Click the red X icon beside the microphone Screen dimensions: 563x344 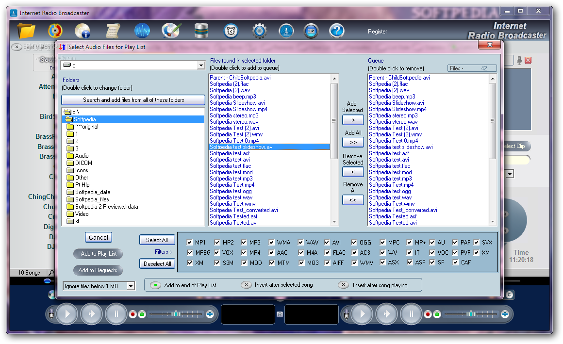click(528, 60)
